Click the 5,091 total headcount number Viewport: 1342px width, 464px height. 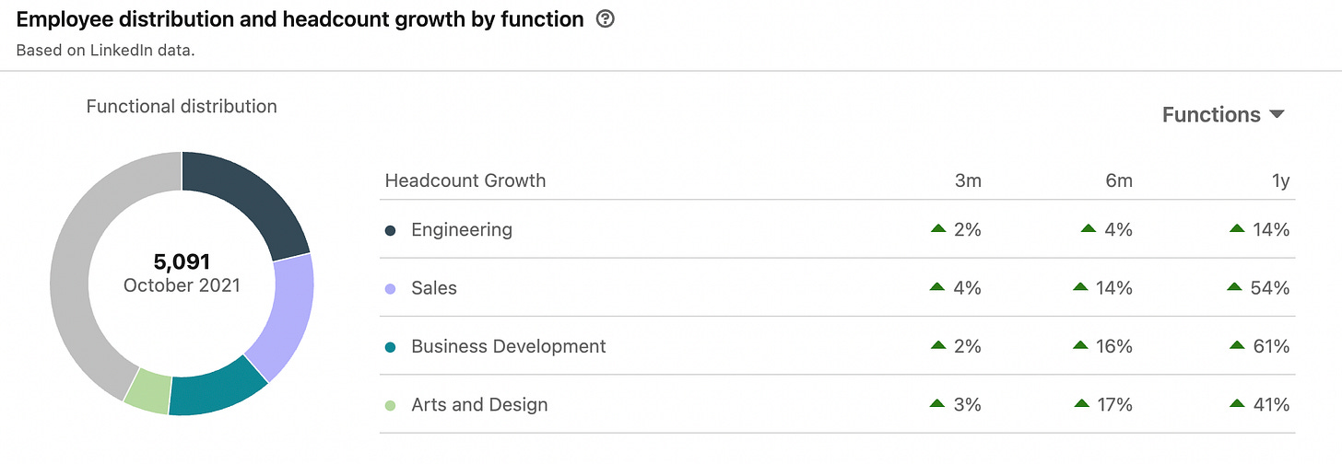(x=182, y=262)
